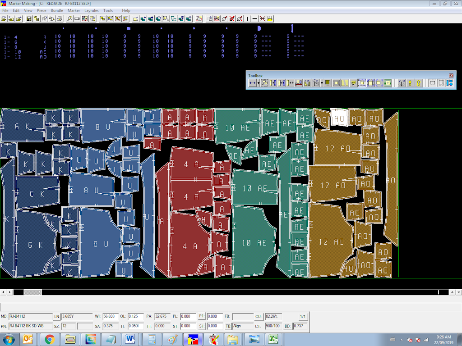This screenshot has width=462, height=346.
Task: Click the "RJ-B4112 BK SD WB" pattern name
Action: 27,326
